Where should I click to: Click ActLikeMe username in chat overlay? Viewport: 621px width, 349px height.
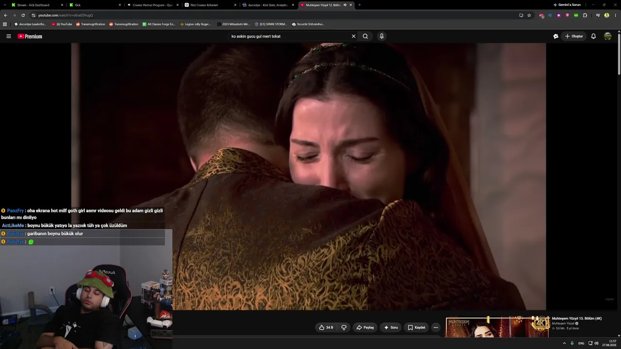click(13, 226)
